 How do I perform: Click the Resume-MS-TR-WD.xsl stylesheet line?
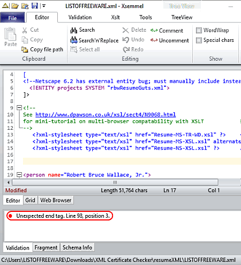click(129, 135)
